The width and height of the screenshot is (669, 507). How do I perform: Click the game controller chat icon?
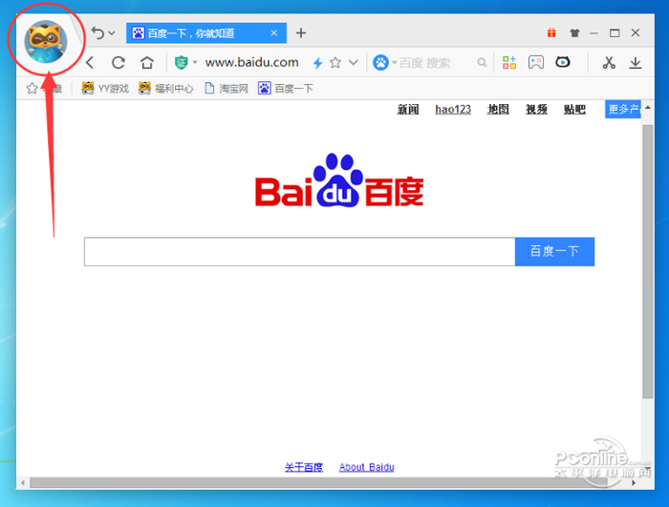click(536, 63)
